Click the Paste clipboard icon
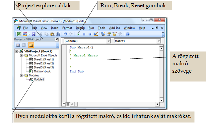This screenshot has height=124, width=206. 52,34
